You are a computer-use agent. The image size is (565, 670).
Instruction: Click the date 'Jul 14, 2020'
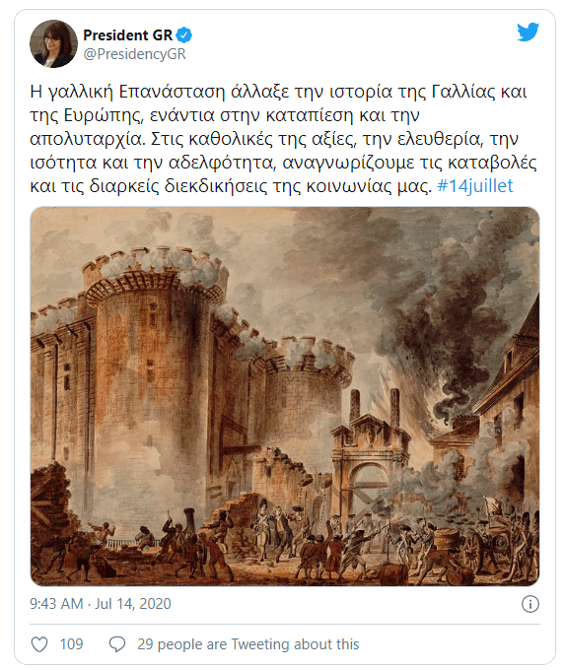[x=133, y=604]
